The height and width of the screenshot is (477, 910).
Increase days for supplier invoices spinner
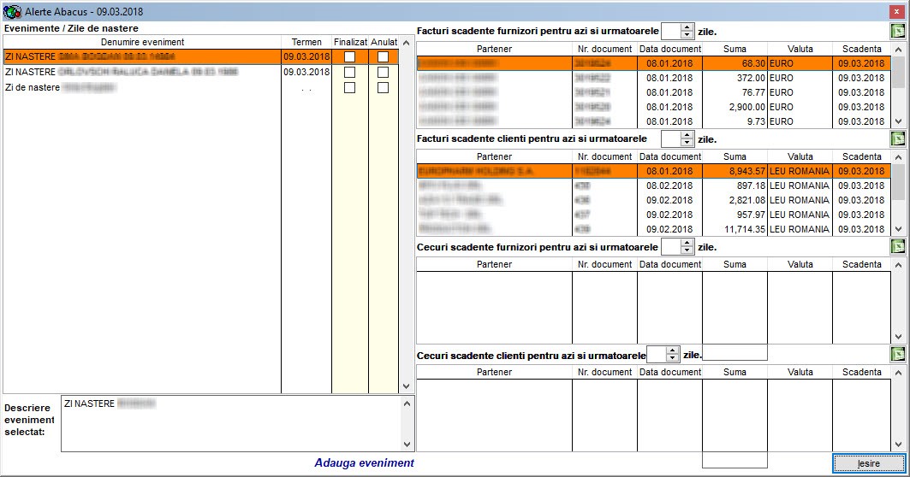(687, 28)
